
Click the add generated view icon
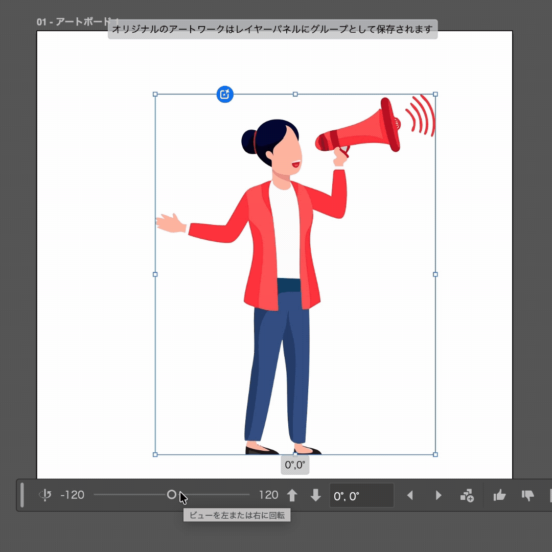pyautogui.click(x=467, y=495)
